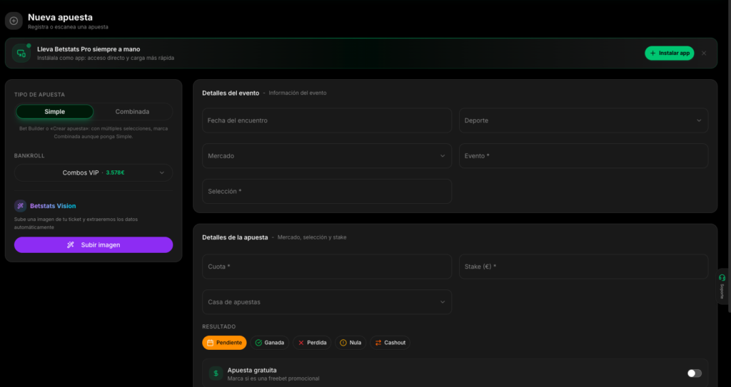
Task: Click the plus icon beside Nueva apuesta
Action: (14, 21)
